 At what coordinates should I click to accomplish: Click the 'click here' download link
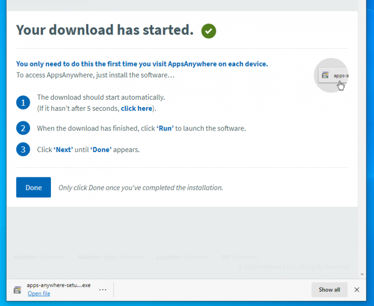pos(137,109)
